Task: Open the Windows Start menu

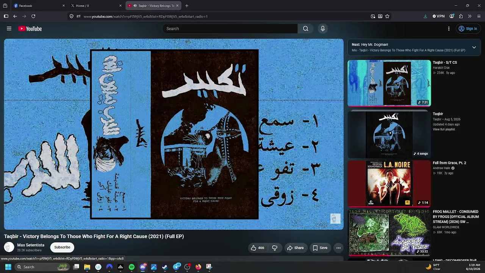Action: pos(8,267)
